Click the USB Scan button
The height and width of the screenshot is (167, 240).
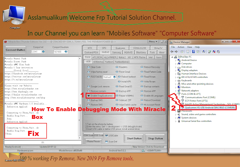coord(99,135)
